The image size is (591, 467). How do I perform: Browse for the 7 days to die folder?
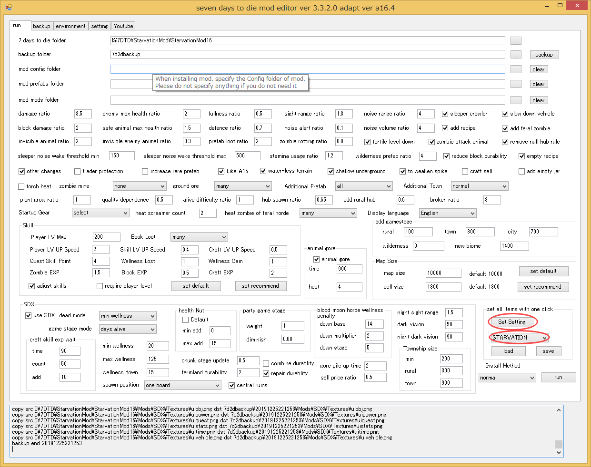516,41
